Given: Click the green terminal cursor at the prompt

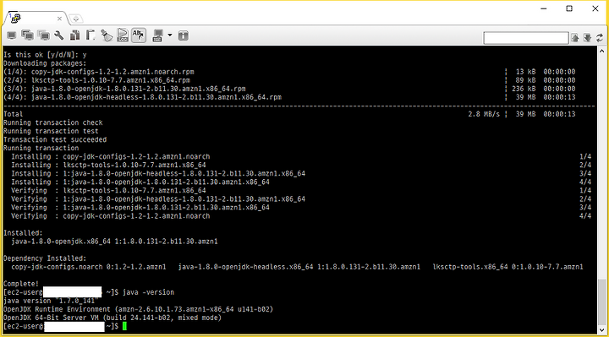Looking at the screenshot, I should coord(124,326).
